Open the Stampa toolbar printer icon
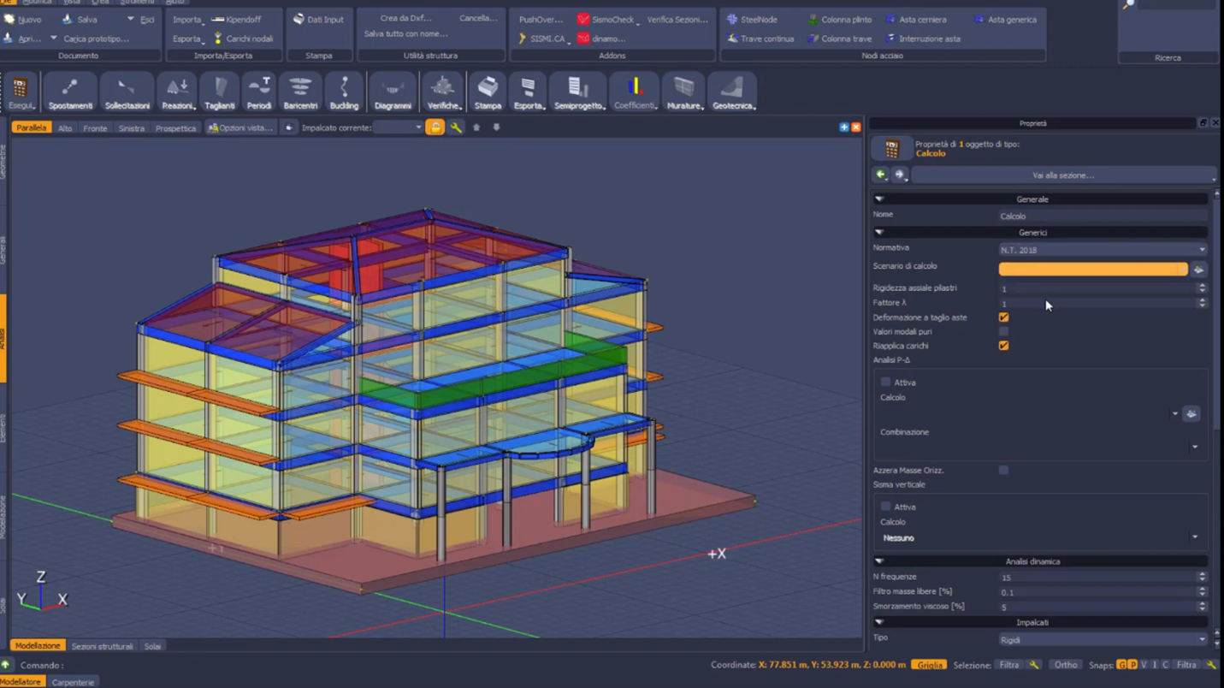The width and height of the screenshot is (1224, 688). pyautogui.click(x=488, y=92)
